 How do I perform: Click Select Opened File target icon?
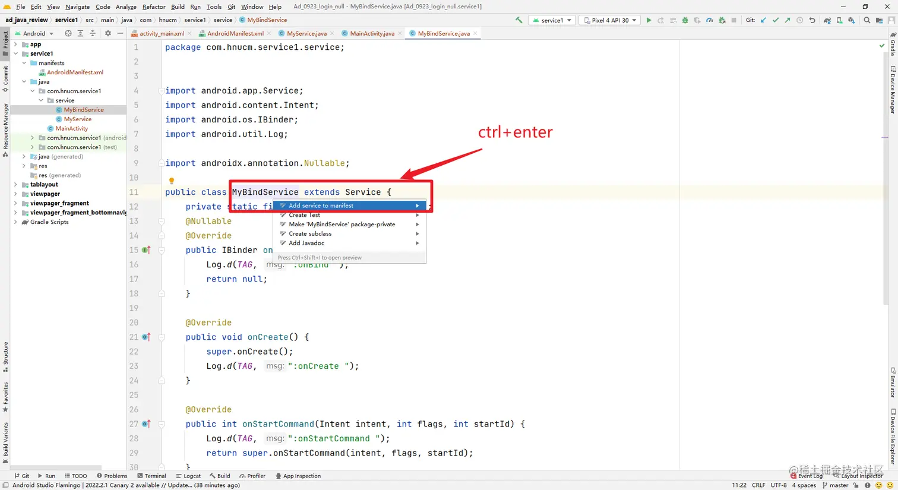pos(68,33)
